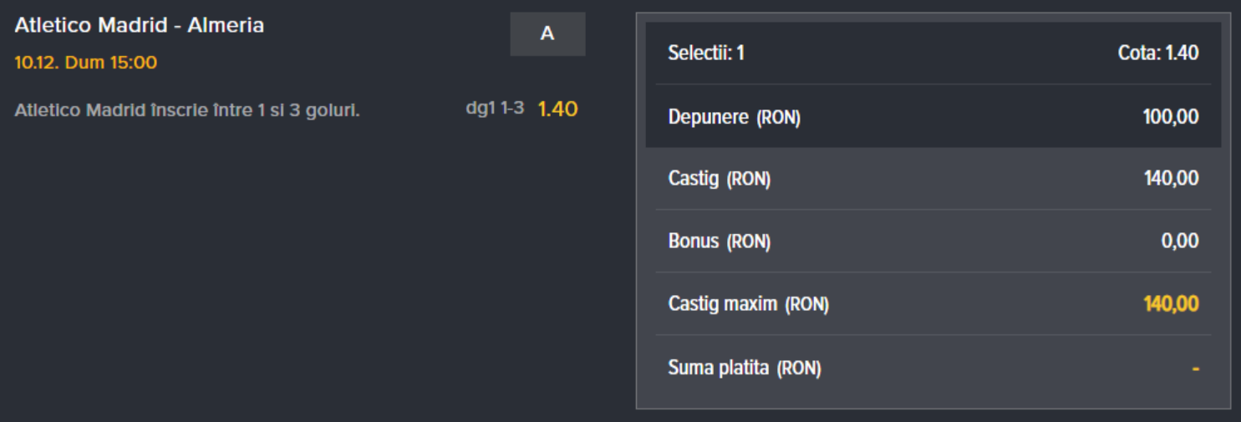The height and width of the screenshot is (422, 1241).
Task: Click the match date 10.12. Dum 15:00
Action: (86, 63)
